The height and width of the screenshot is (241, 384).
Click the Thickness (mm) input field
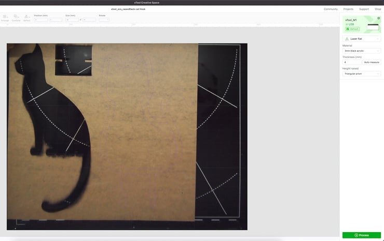(x=352, y=62)
